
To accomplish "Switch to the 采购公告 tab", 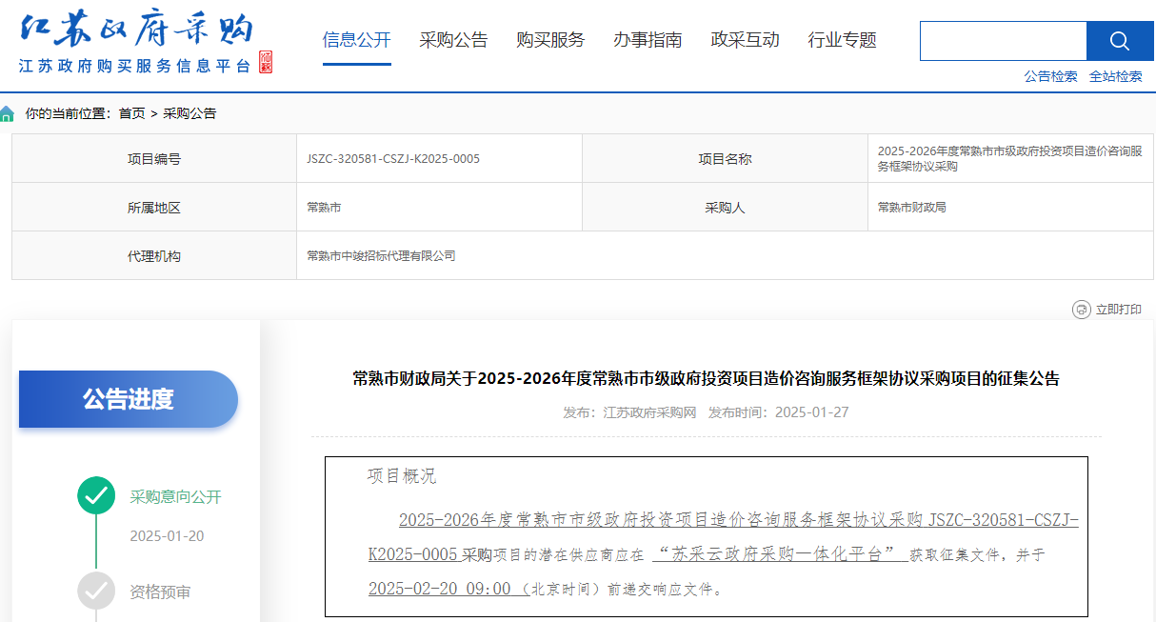I will pos(453,40).
